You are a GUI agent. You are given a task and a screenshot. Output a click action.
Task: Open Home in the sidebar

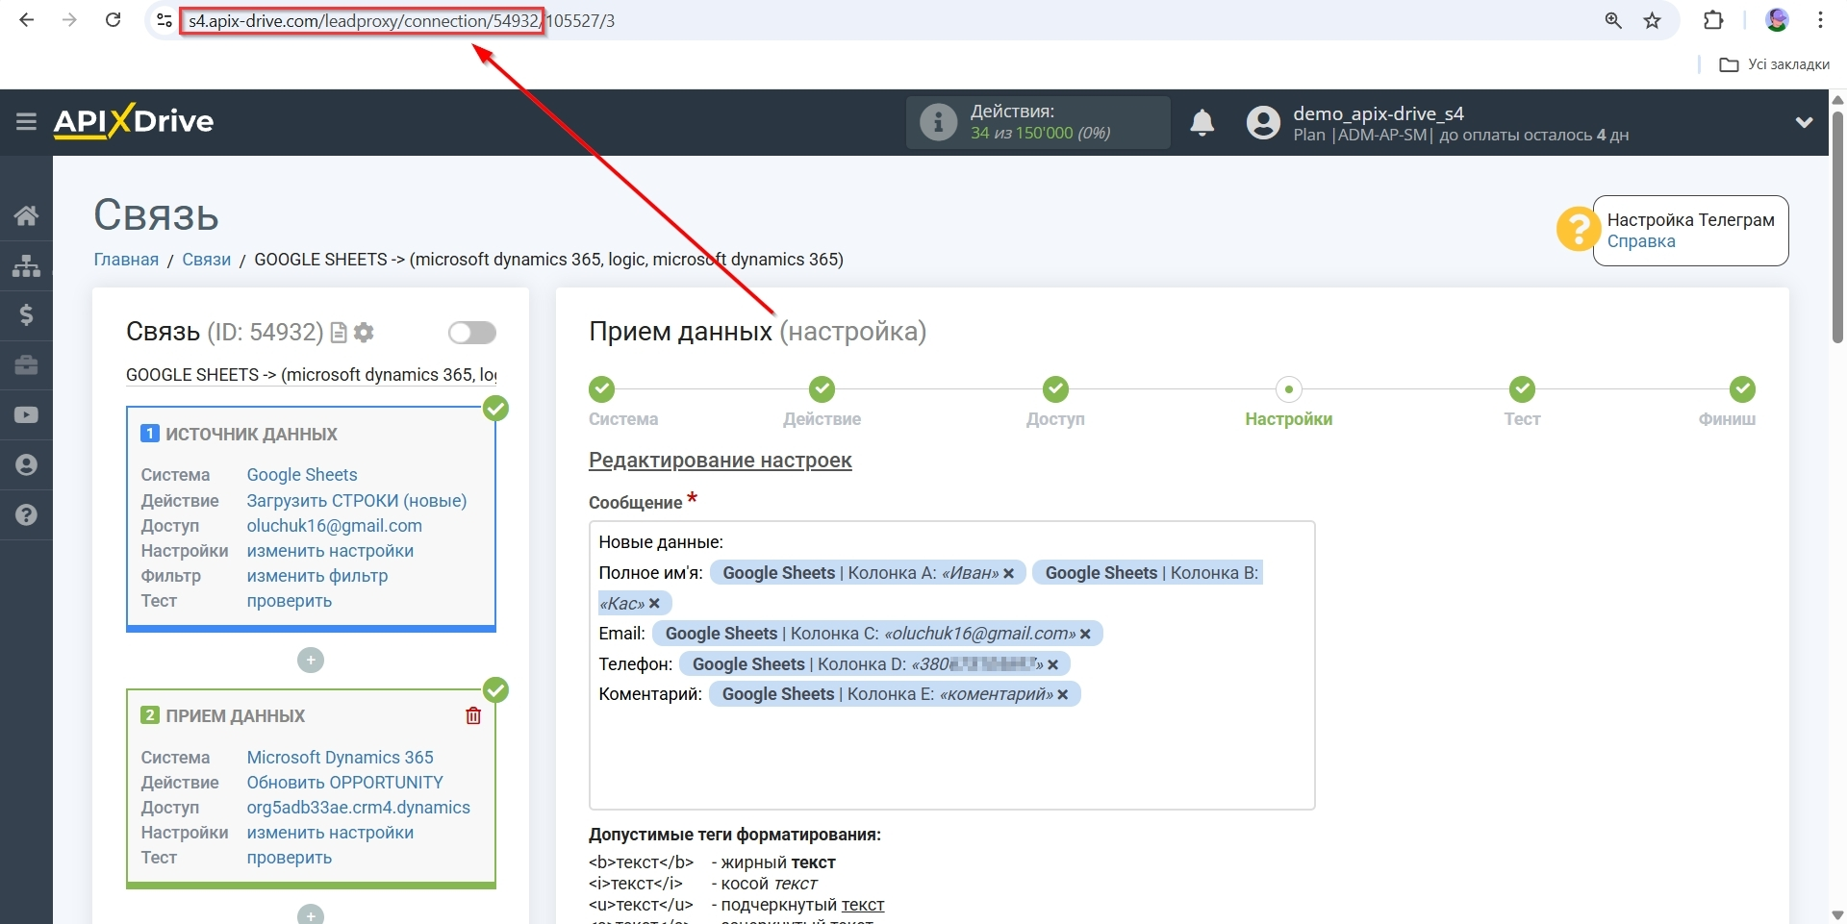point(26,215)
